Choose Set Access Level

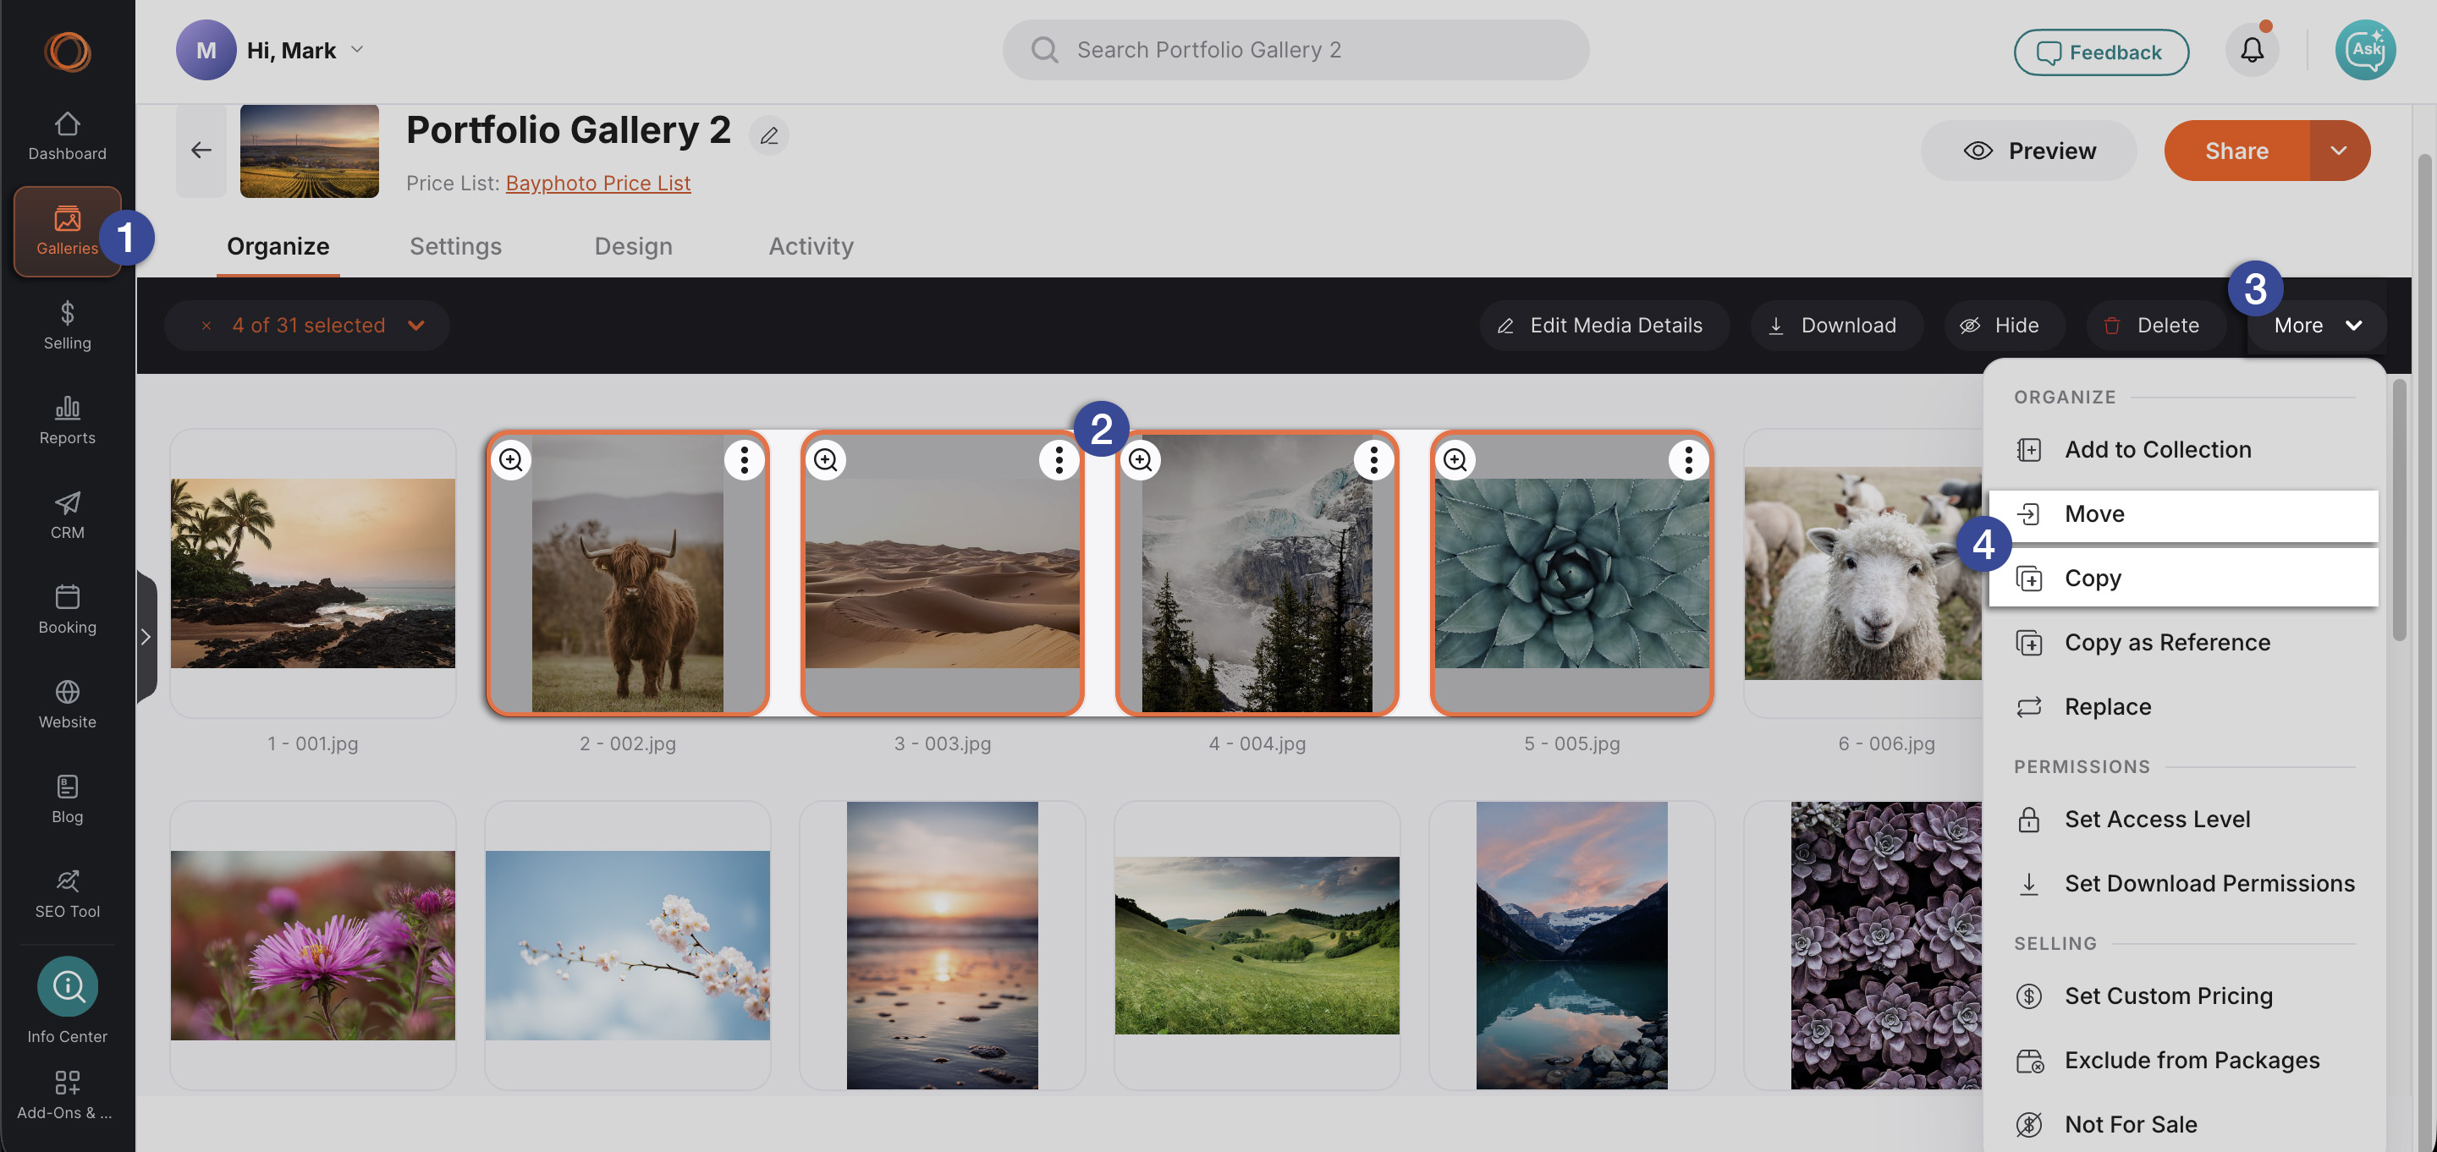[2183, 819]
